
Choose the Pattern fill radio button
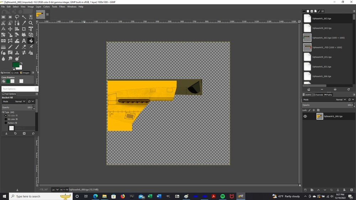tap(6, 123)
